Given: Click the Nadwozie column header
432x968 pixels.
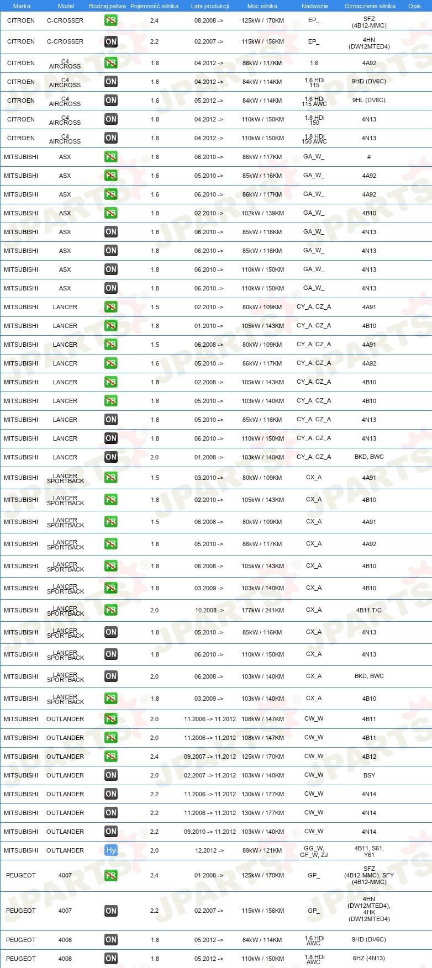Looking at the screenshot, I should point(315,6).
